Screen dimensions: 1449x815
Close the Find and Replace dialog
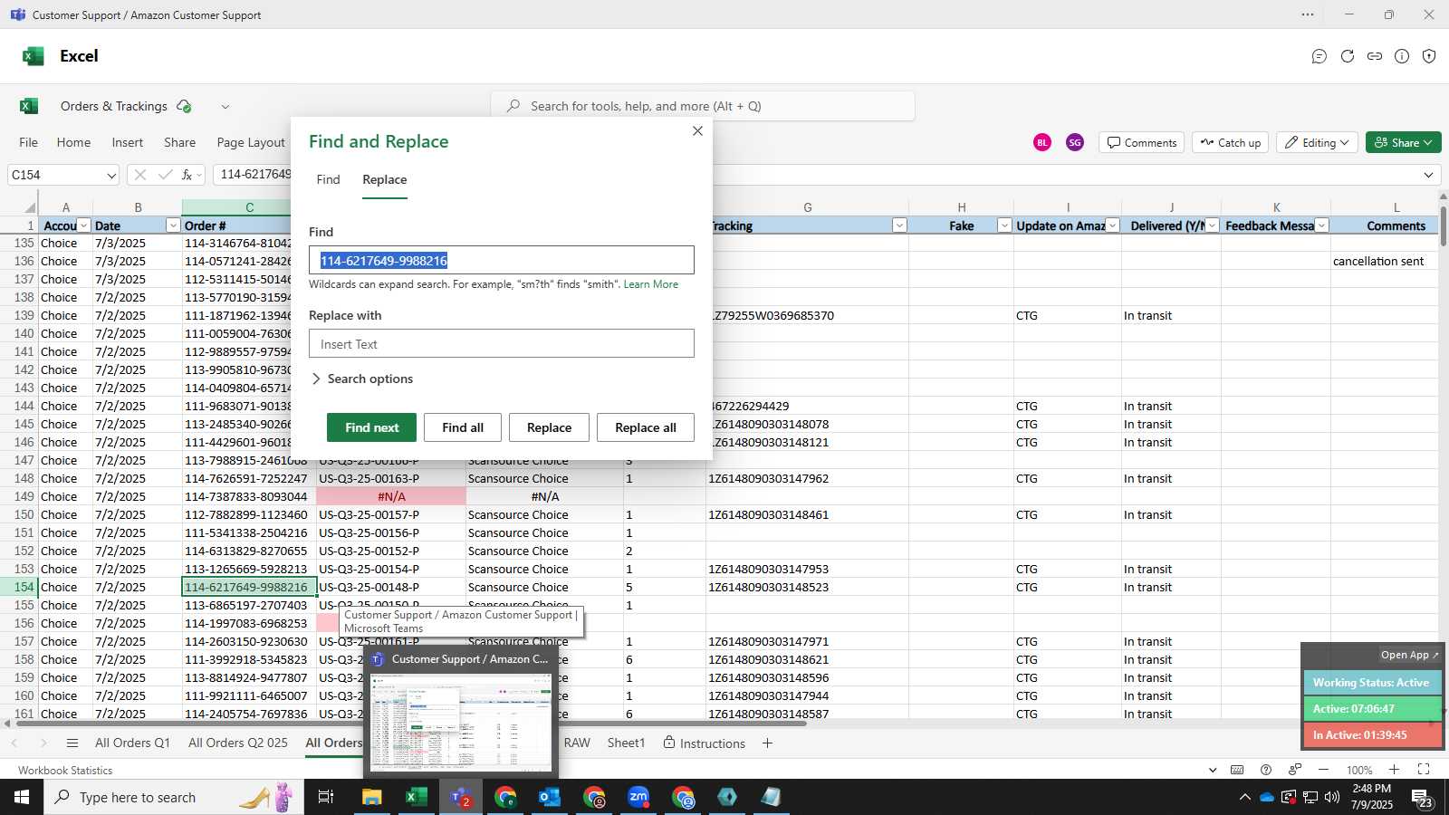697,131
